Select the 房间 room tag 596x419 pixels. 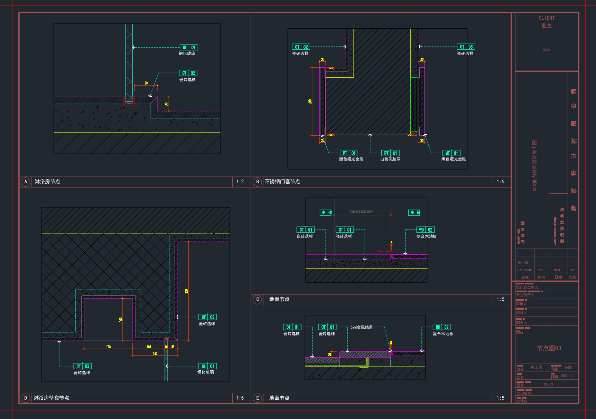click(x=415, y=213)
